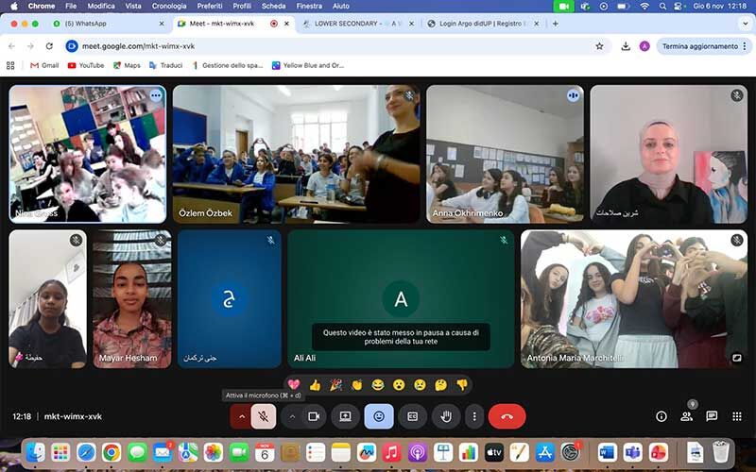Screen dimensions: 756x472
Task: Open camera video settings chevron
Action: [292, 416]
